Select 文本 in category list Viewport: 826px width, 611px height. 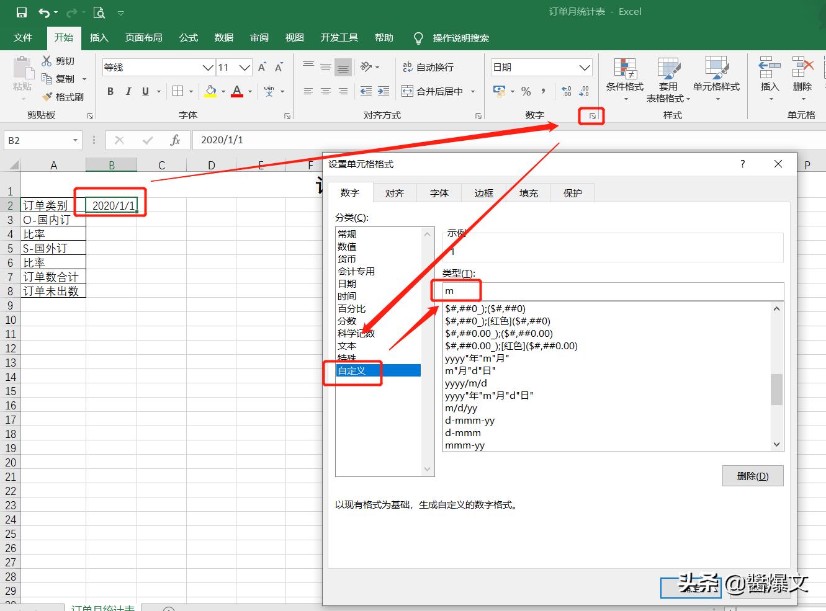click(378, 346)
